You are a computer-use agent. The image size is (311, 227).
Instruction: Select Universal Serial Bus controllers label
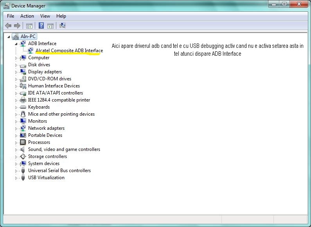(59, 171)
